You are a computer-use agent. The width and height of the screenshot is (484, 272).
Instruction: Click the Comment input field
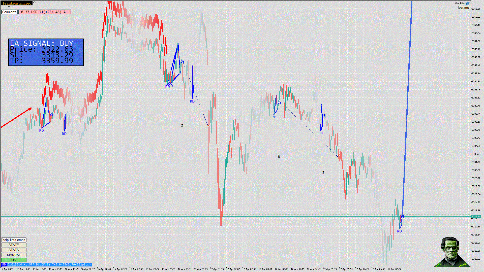(x=9, y=12)
